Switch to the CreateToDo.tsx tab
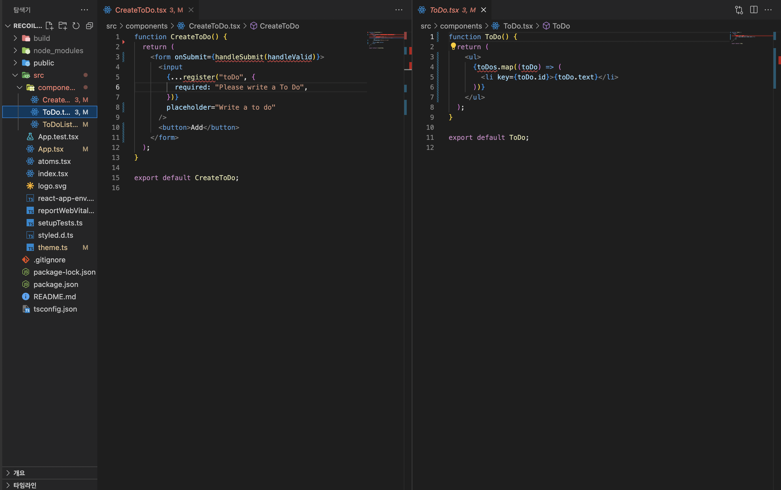The height and width of the screenshot is (490, 781). [x=141, y=10]
